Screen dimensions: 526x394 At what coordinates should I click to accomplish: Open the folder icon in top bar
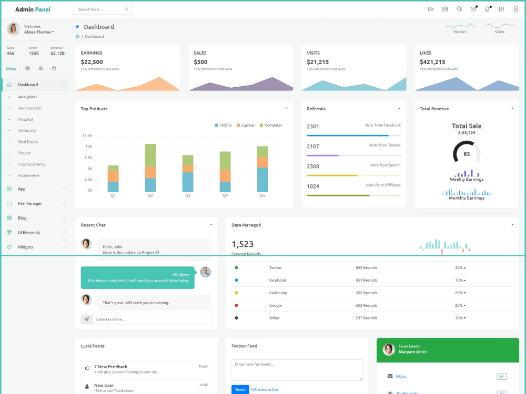click(x=431, y=9)
